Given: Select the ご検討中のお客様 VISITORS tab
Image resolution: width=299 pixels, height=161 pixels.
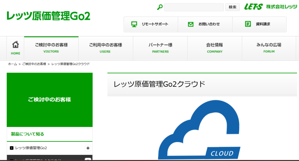Looking at the screenshot, I should [x=51, y=48].
